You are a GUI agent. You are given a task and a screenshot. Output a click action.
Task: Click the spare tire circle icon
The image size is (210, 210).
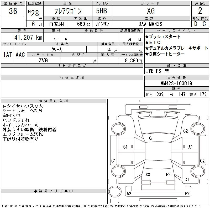click(x=115, y=192)
